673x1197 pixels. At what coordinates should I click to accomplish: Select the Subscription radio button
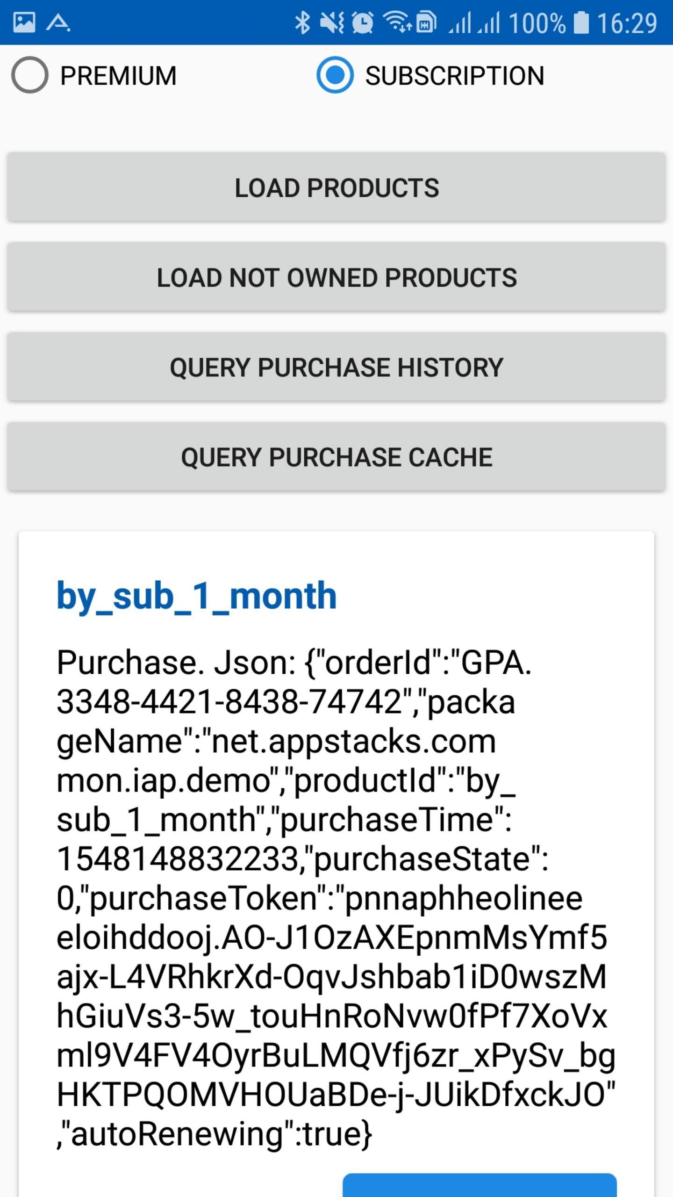pos(335,75)
